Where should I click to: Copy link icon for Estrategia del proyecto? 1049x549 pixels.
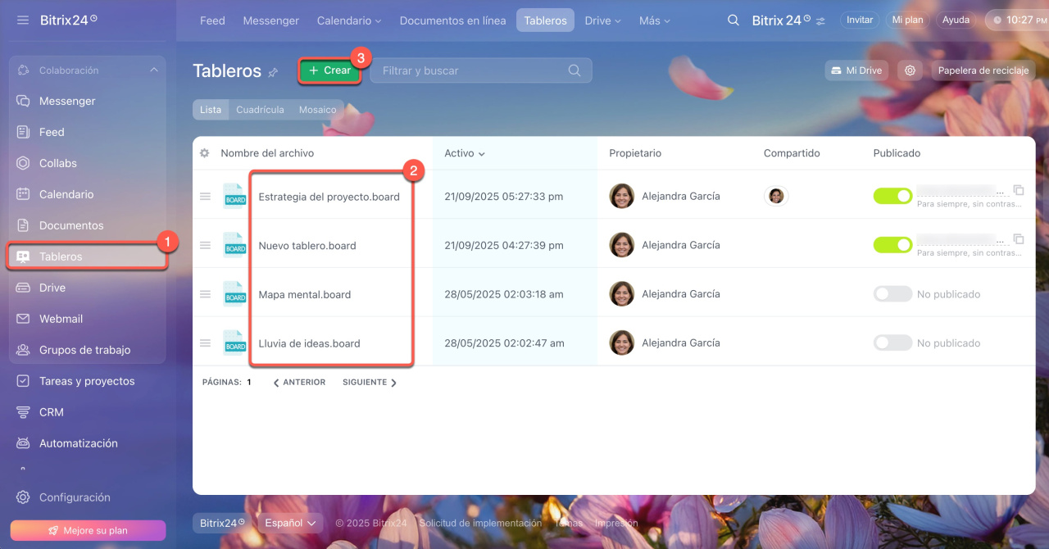(x=1019, y=190)
